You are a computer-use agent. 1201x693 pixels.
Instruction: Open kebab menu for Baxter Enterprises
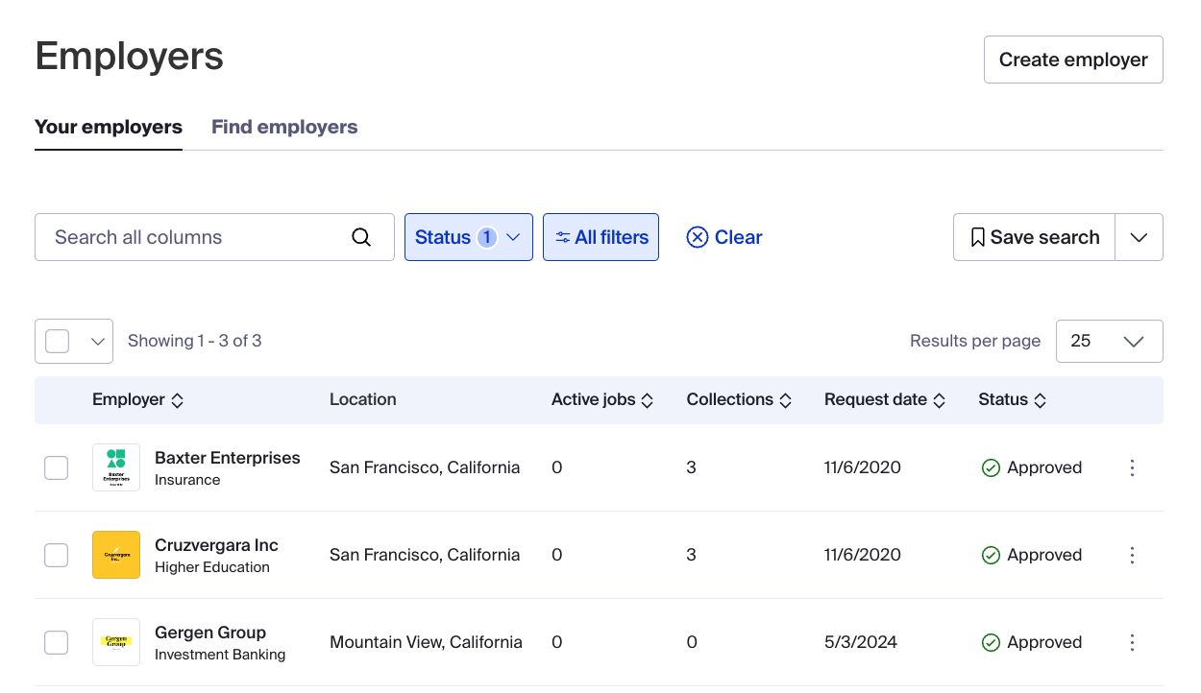(1132, 467)
